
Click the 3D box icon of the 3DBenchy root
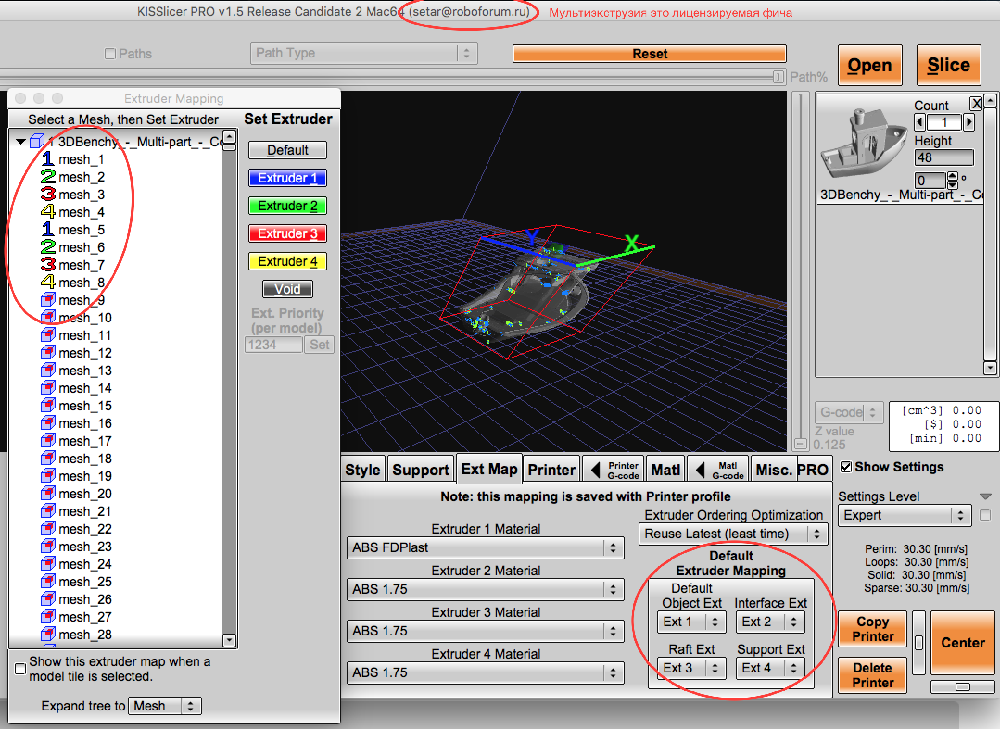[37, 141]
